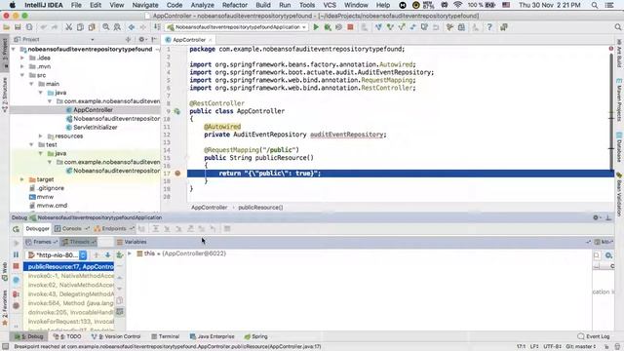The image size is (624, 351).
Task: Click the next frame down arrow
Action: click(107, 255)
